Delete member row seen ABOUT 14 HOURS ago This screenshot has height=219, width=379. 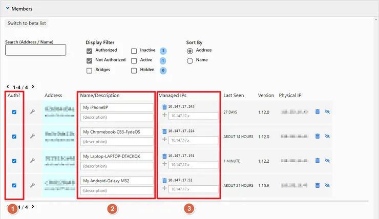click(318, 136)
